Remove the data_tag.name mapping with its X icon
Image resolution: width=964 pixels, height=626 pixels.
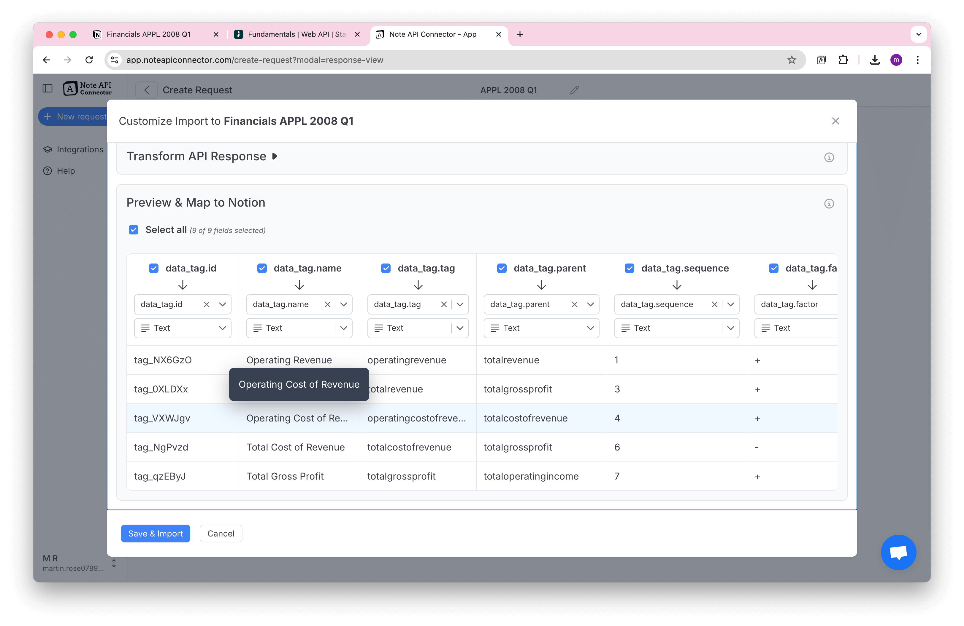coord(327,304)
